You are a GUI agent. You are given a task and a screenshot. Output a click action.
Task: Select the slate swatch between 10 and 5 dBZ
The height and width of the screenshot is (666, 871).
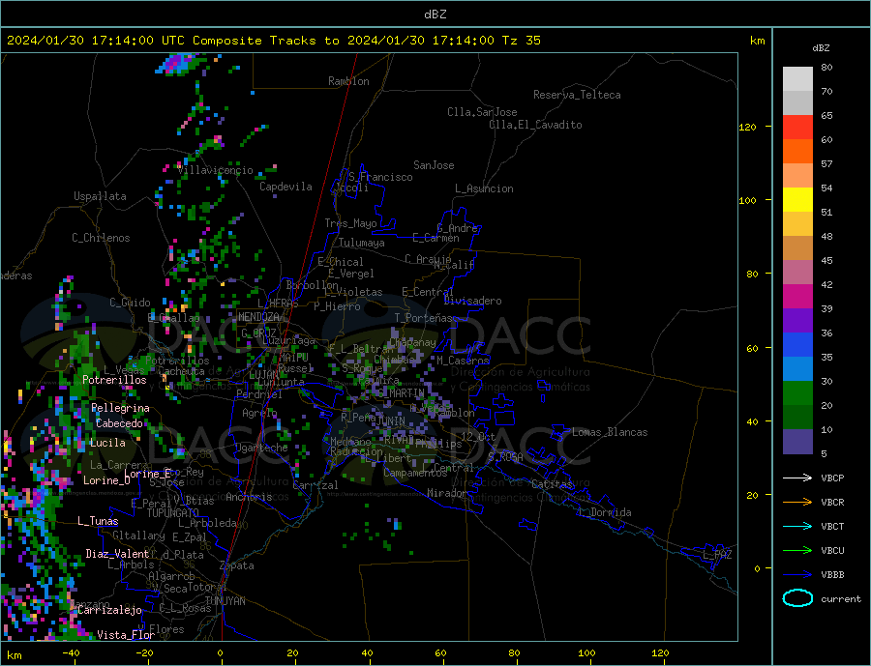pyautogui.click(x=797, y=442)
